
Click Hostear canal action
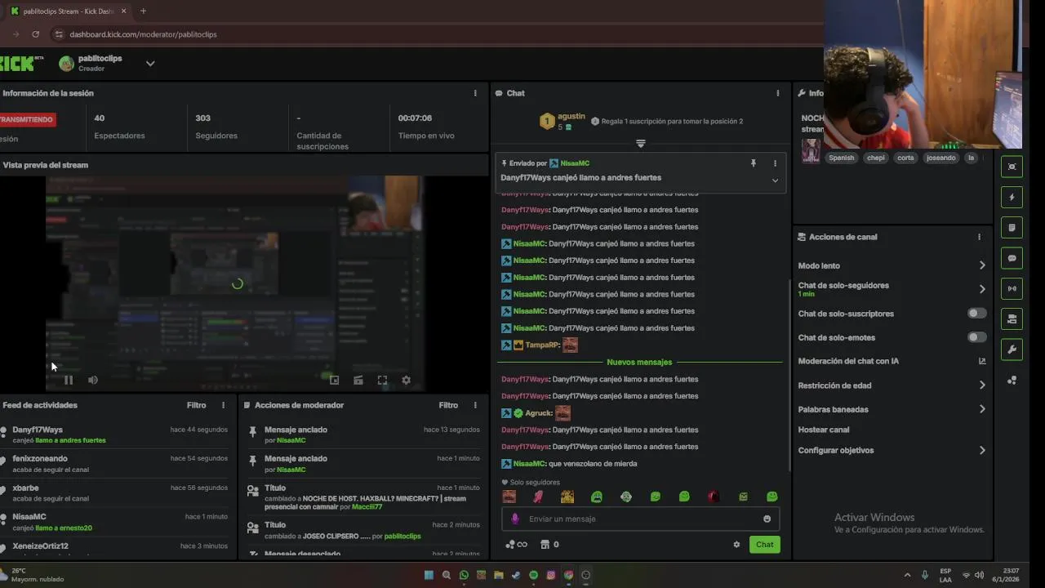coord(823,430)
